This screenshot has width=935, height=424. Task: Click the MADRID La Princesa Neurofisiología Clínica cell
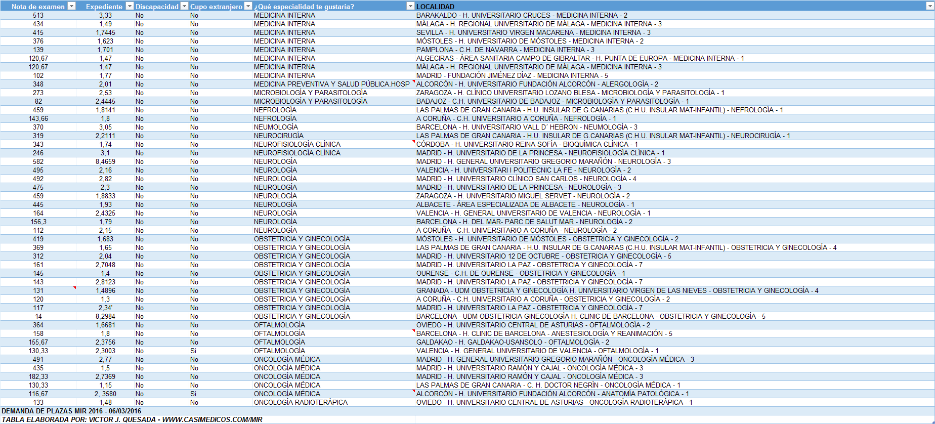pyautogui.click(x=675, y=153)
